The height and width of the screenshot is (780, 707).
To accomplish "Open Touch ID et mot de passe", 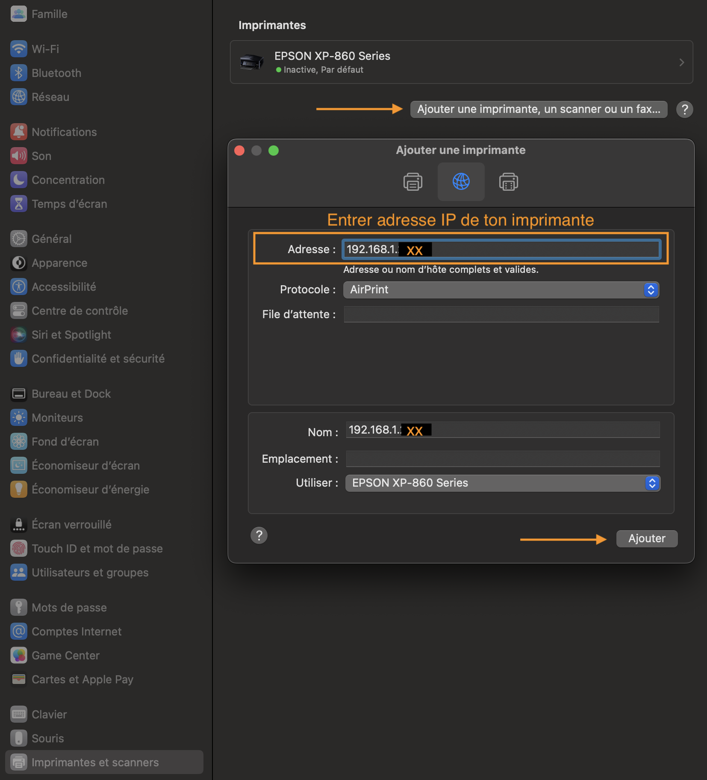I will 97,549.
